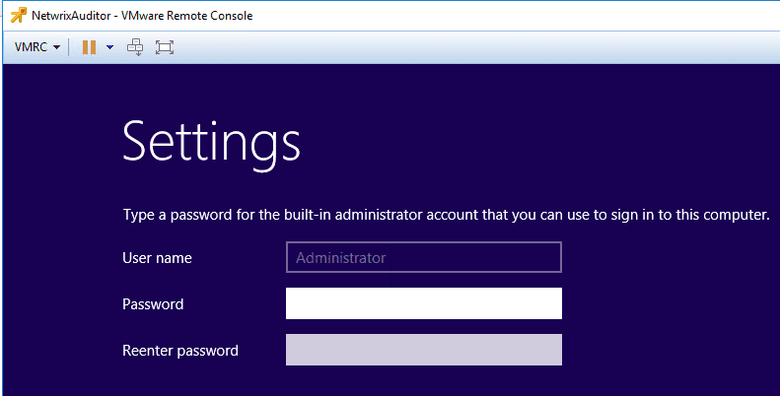Click the VMware Remote Console title bar icon
Image resolution: width=780 pixels, height=396 pixels.
(x=17, y=15)
